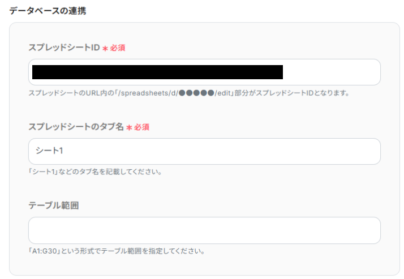Click the 必須 marker next to スプレッドシートID
404x279 pixels.
point(114,48)
